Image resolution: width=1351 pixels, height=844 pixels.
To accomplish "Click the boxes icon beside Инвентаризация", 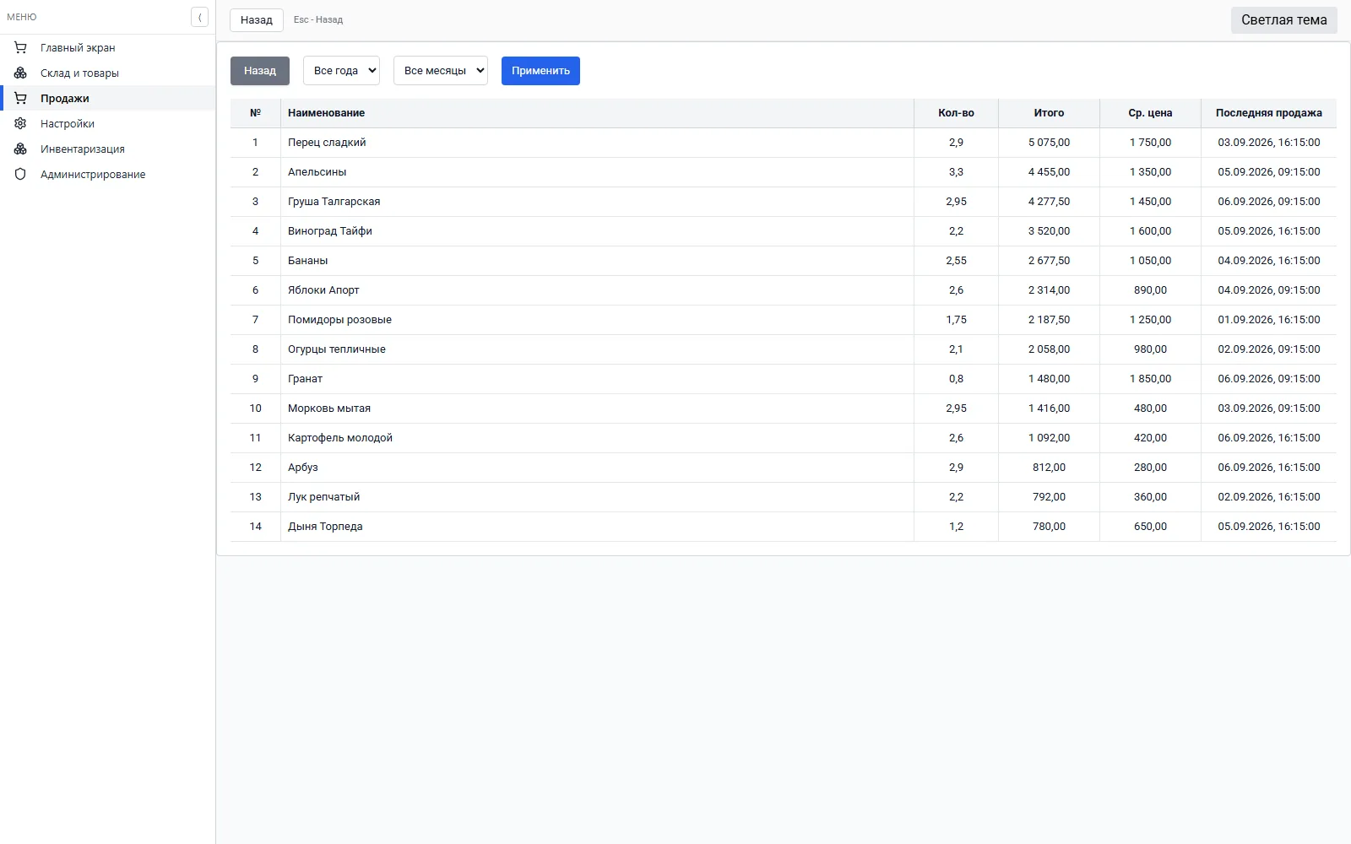I will 20,149.
